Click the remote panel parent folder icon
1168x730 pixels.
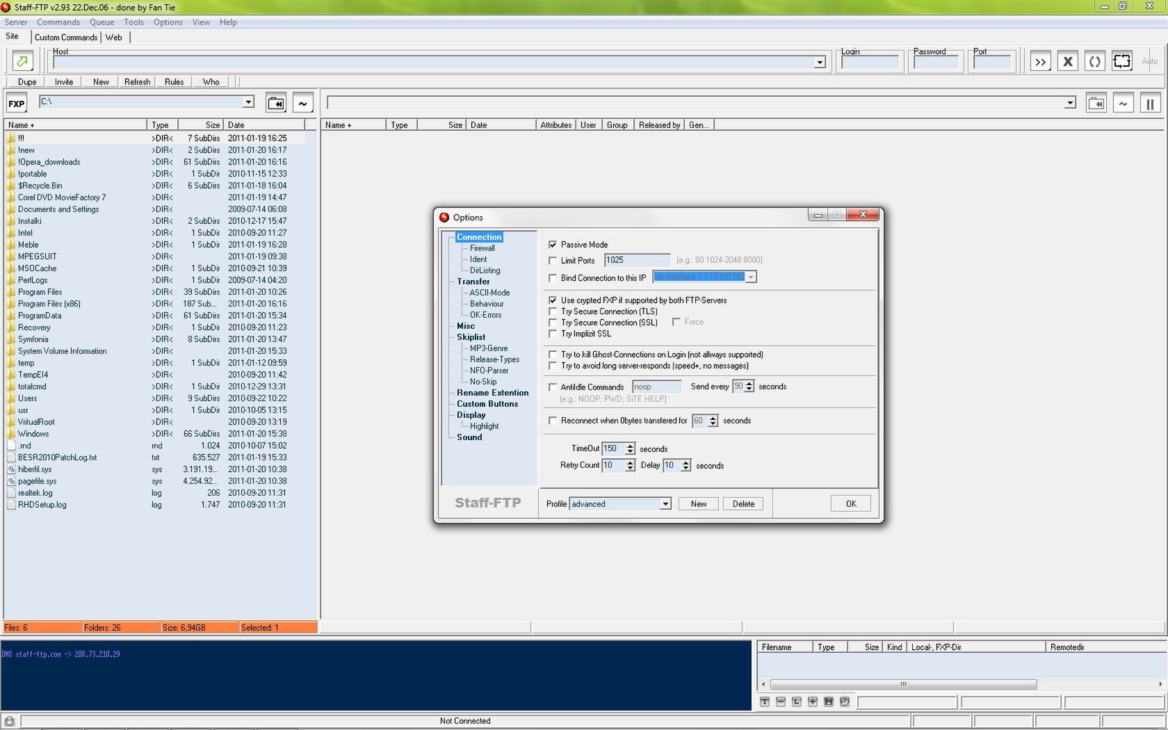pyautogui.click(x=1096, y=104)
